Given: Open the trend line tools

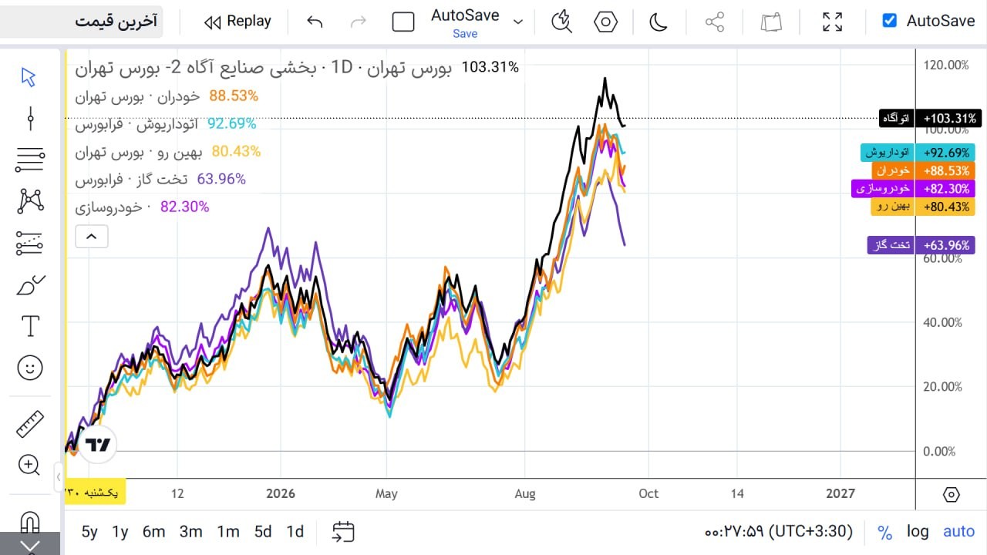Looking at the screenshot, I should tap(29, 160).
